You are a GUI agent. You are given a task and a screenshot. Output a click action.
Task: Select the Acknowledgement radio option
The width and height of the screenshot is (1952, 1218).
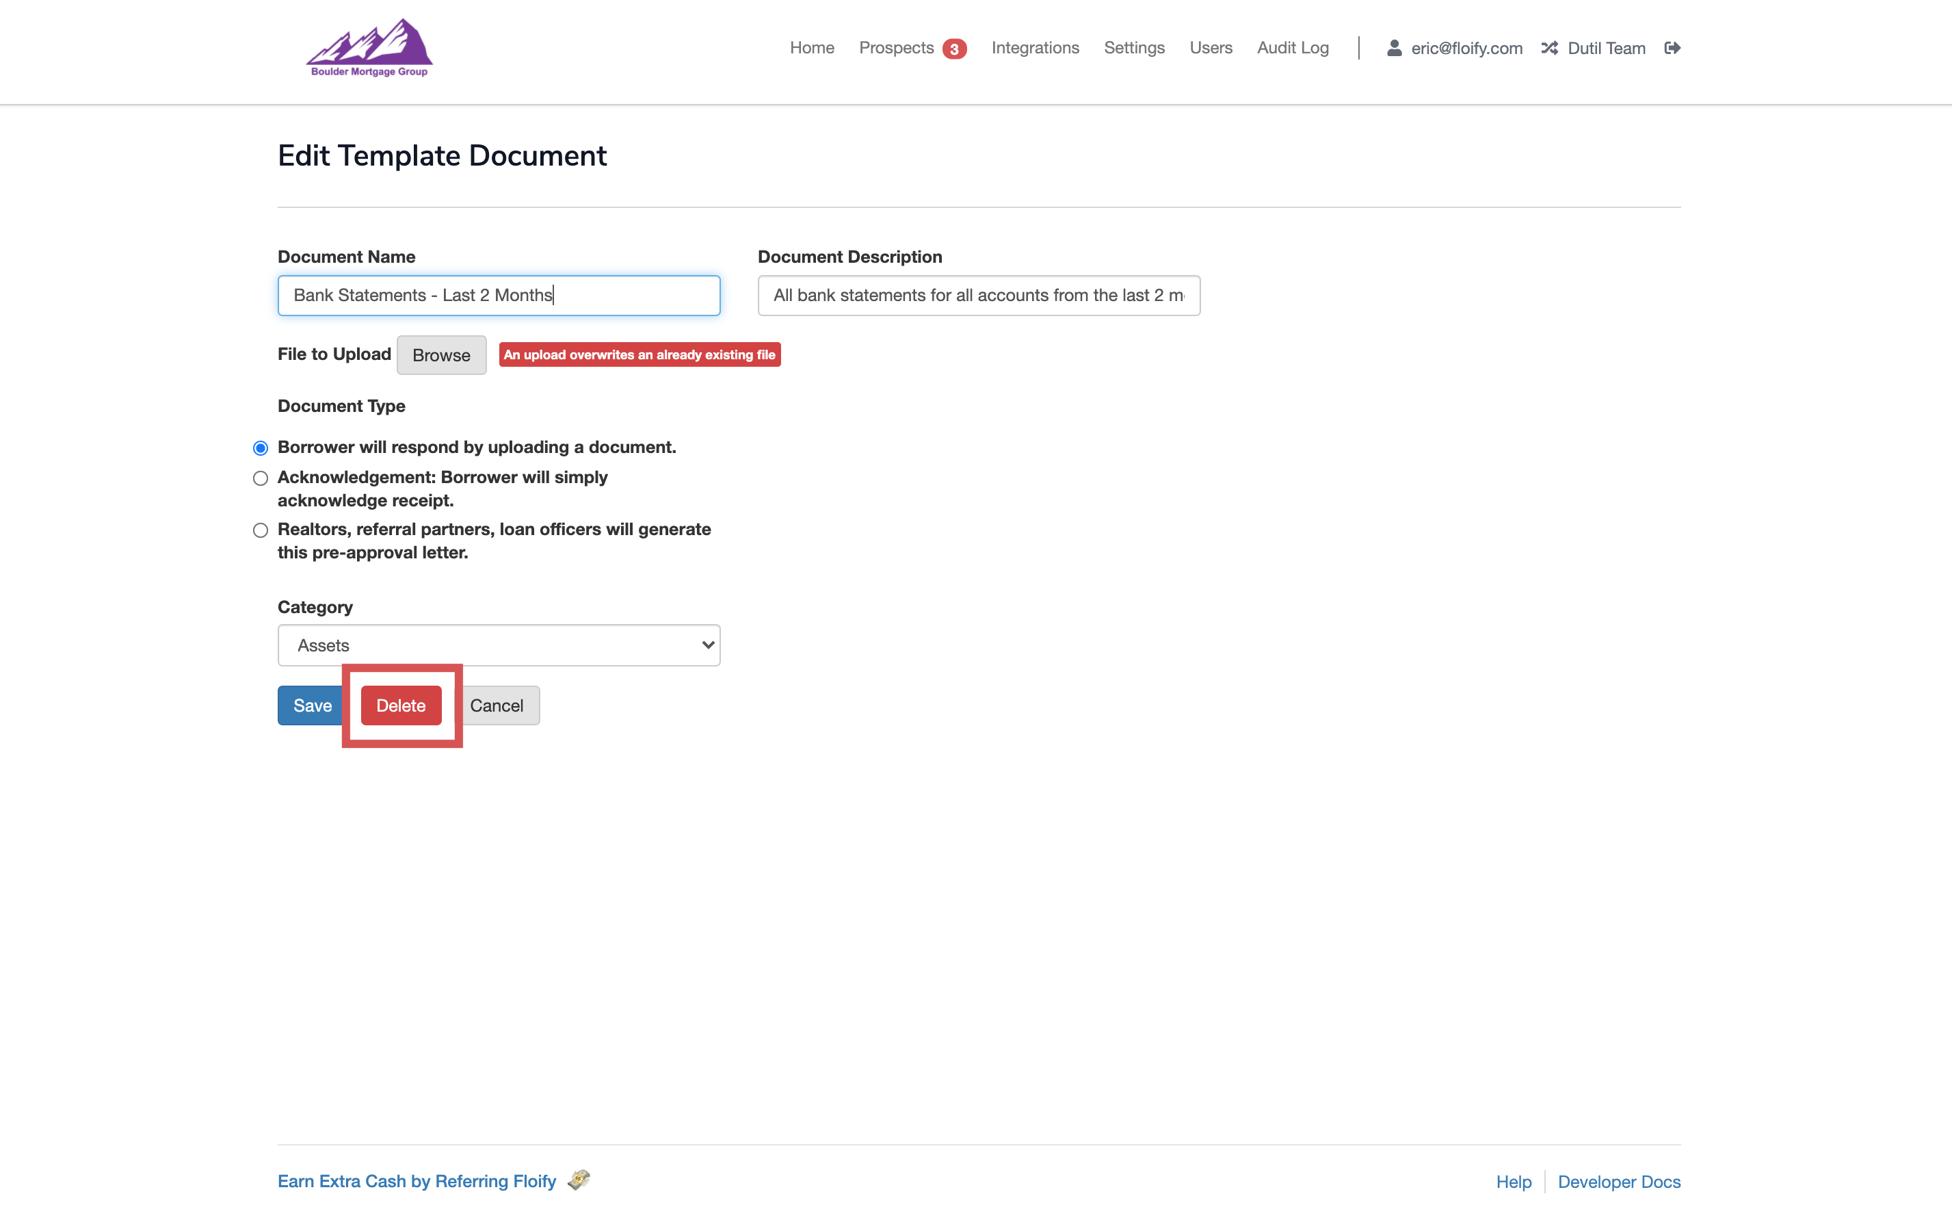pyautogui.click(x=260, y=478)
